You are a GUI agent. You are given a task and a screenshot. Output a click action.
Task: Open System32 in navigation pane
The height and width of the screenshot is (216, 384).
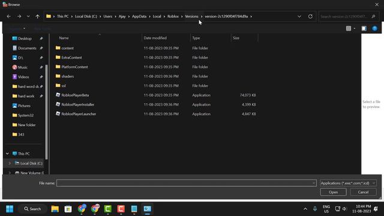(23, 115)
